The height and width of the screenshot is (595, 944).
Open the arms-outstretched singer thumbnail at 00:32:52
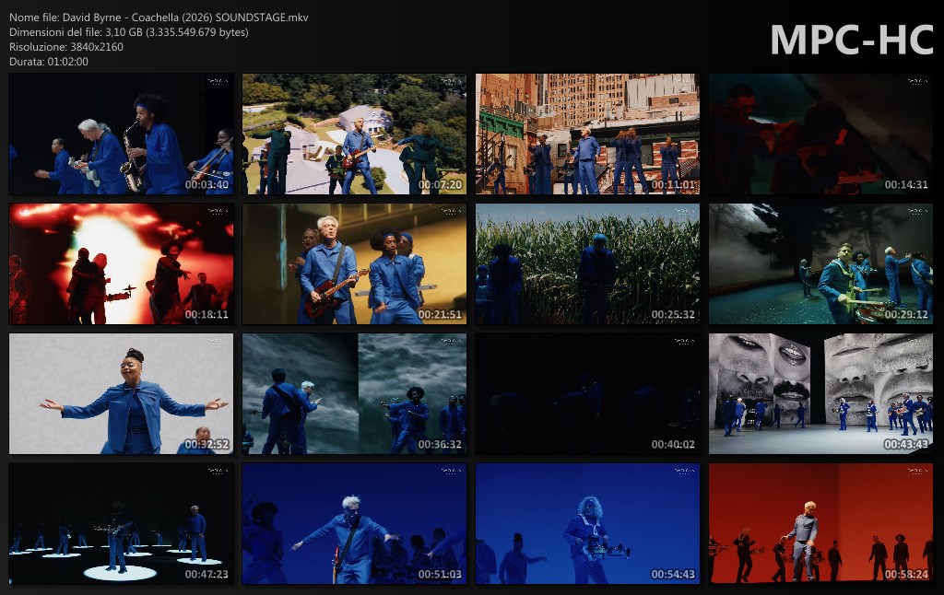(121, 393)
